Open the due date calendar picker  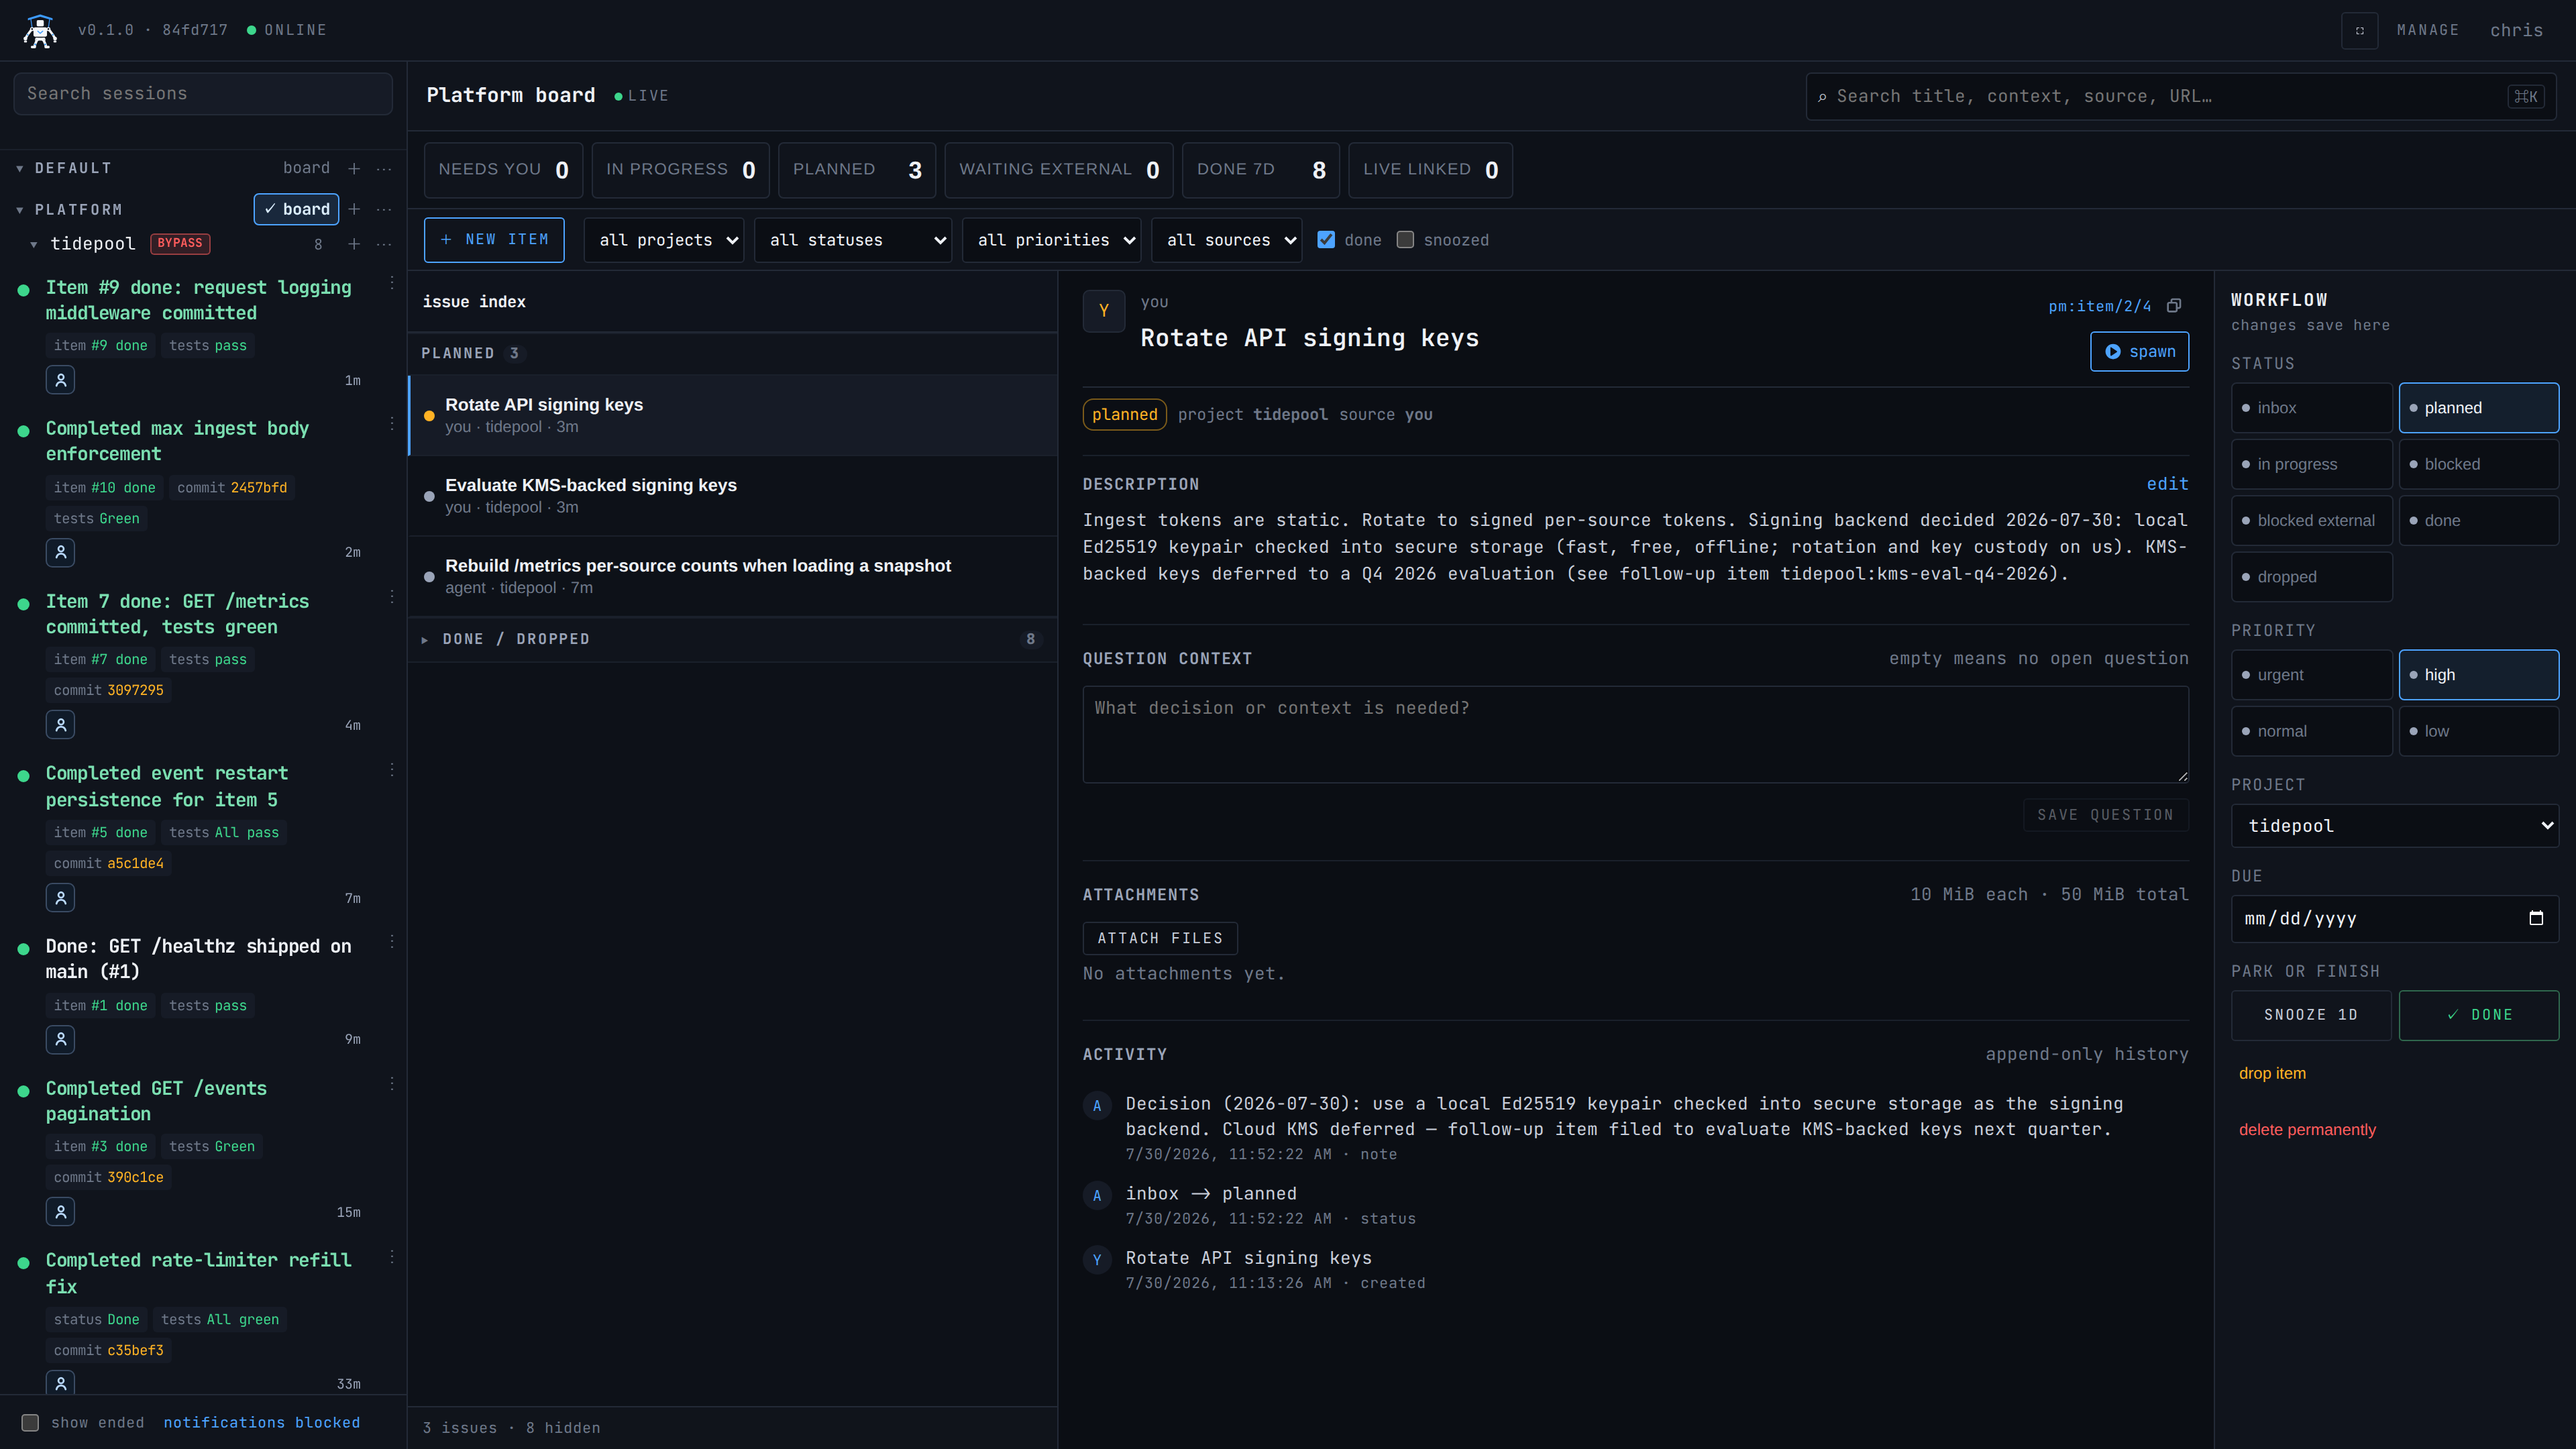pyautogui.click(x=2536, y=918)
